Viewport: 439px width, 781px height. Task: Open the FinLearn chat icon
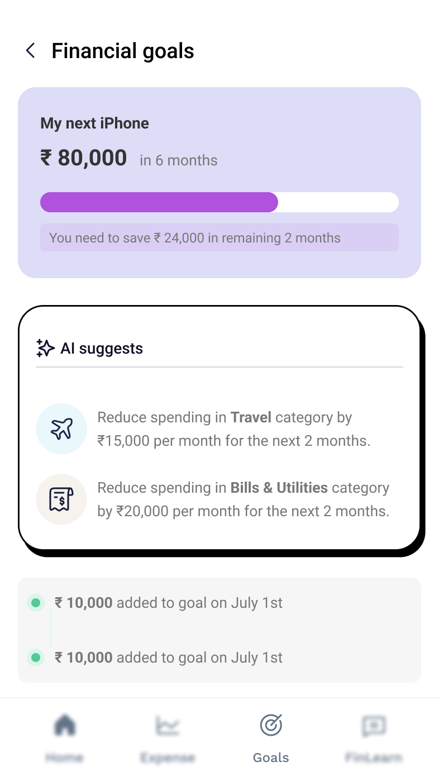tap(374, 726)
